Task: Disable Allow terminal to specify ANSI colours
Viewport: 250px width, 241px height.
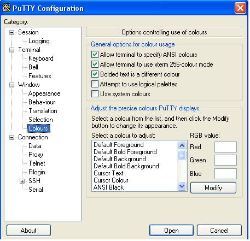Action: pos(95,55)
